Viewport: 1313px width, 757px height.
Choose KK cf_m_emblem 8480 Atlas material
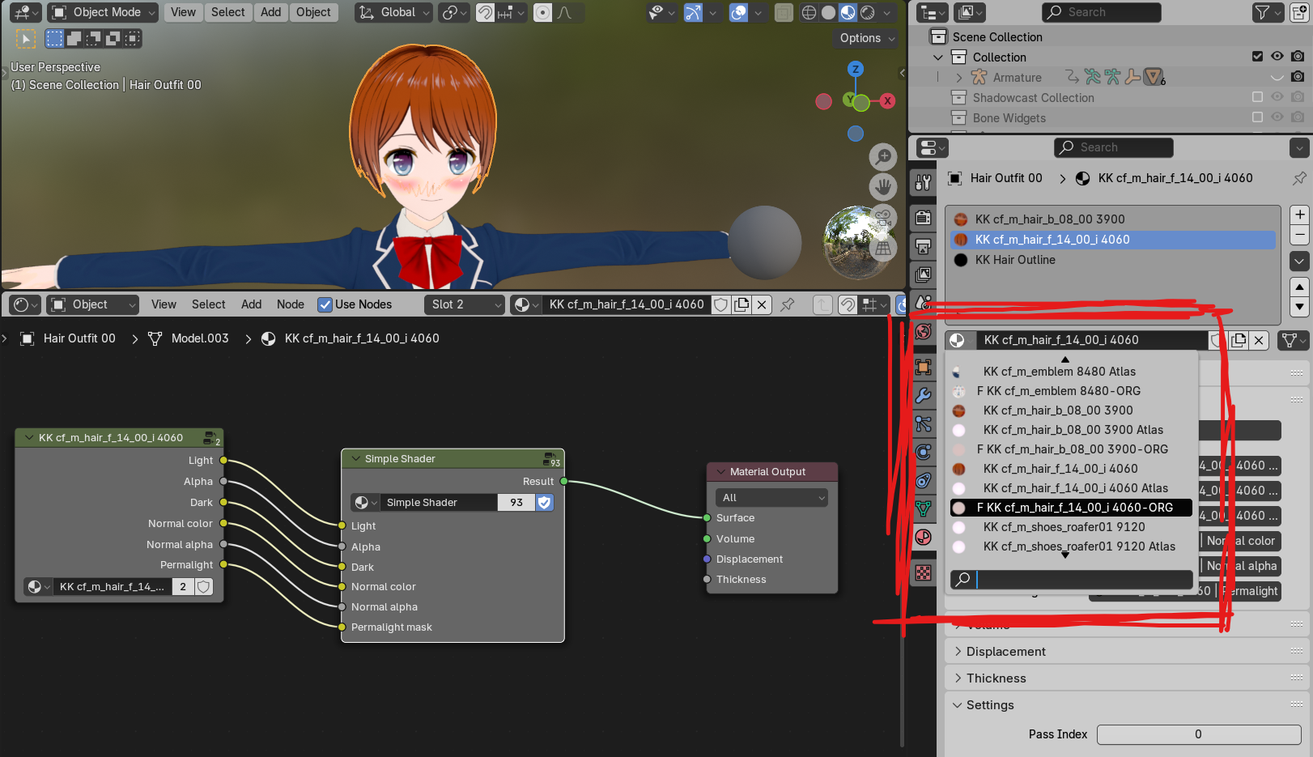tap(1071, 372)
